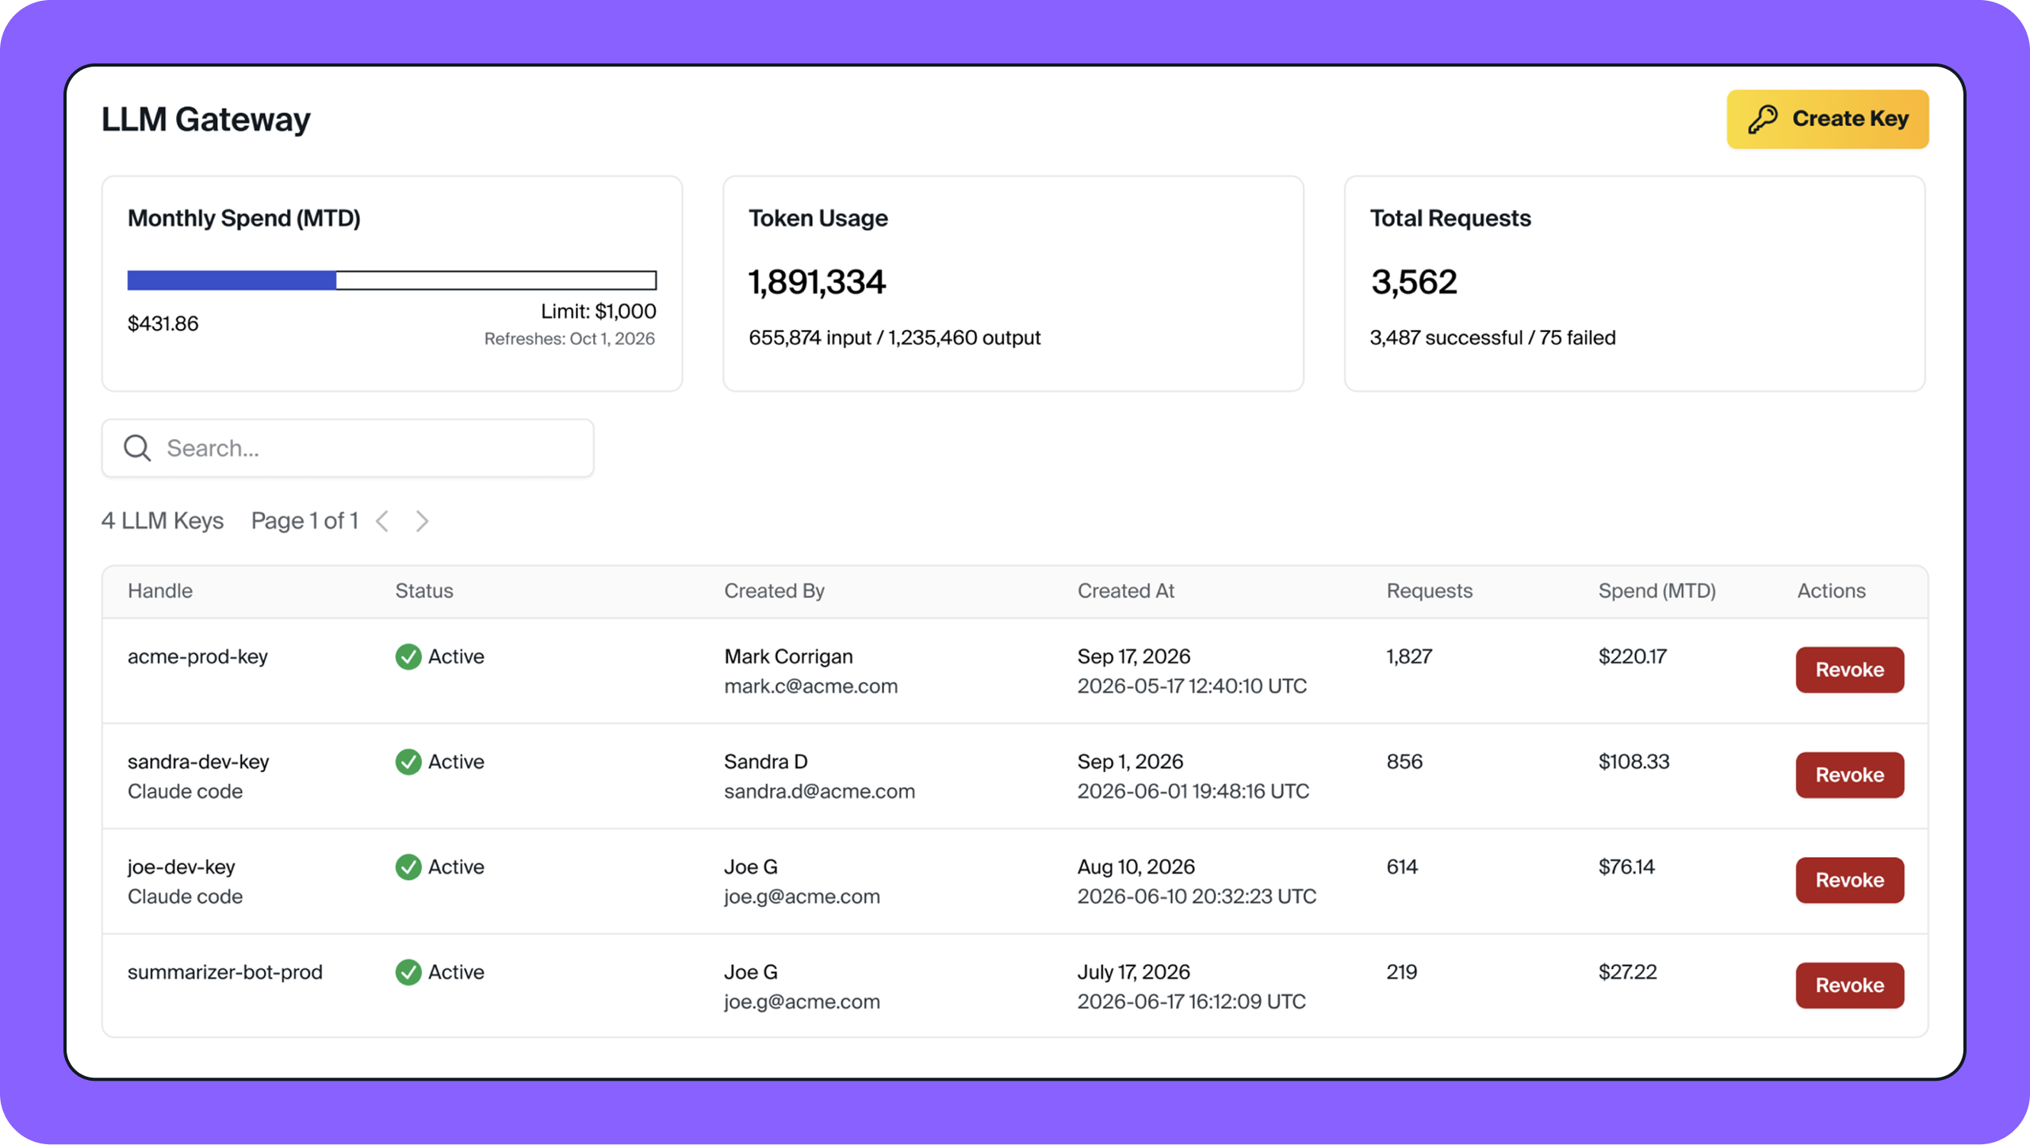This screenshot has height=1145, width=2030.
Task: Click the Actions column header
Action: 1831,591
